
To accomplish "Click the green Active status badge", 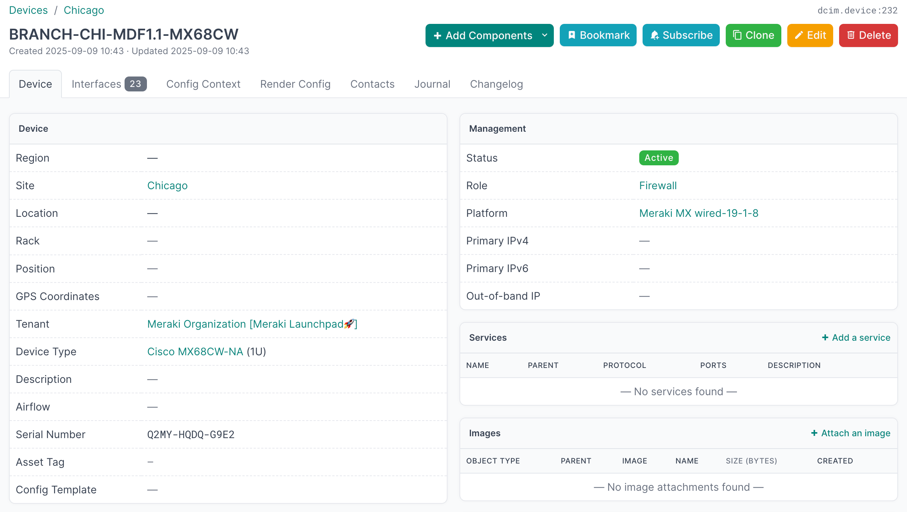I will point(659,158).
